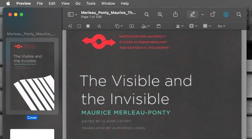This screenshot has width=252, height=139.
Task: Open the Tools menu in menu bar
Action: point(91,3)
